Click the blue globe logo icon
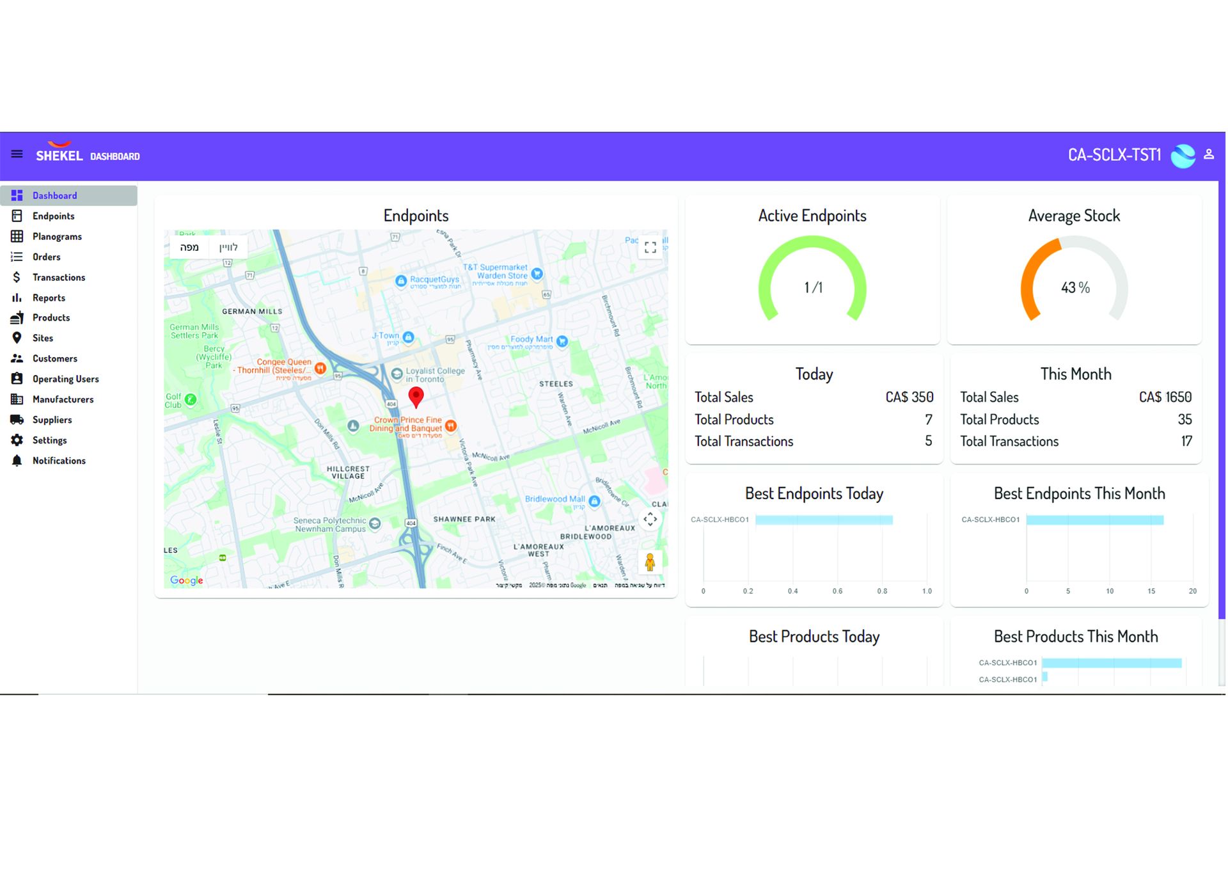Screen dimensions: 1228x869 (x=1183, y=155)
